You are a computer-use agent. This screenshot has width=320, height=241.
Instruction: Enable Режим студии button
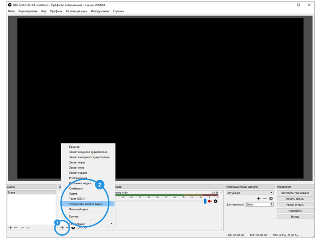pos(295,205)
